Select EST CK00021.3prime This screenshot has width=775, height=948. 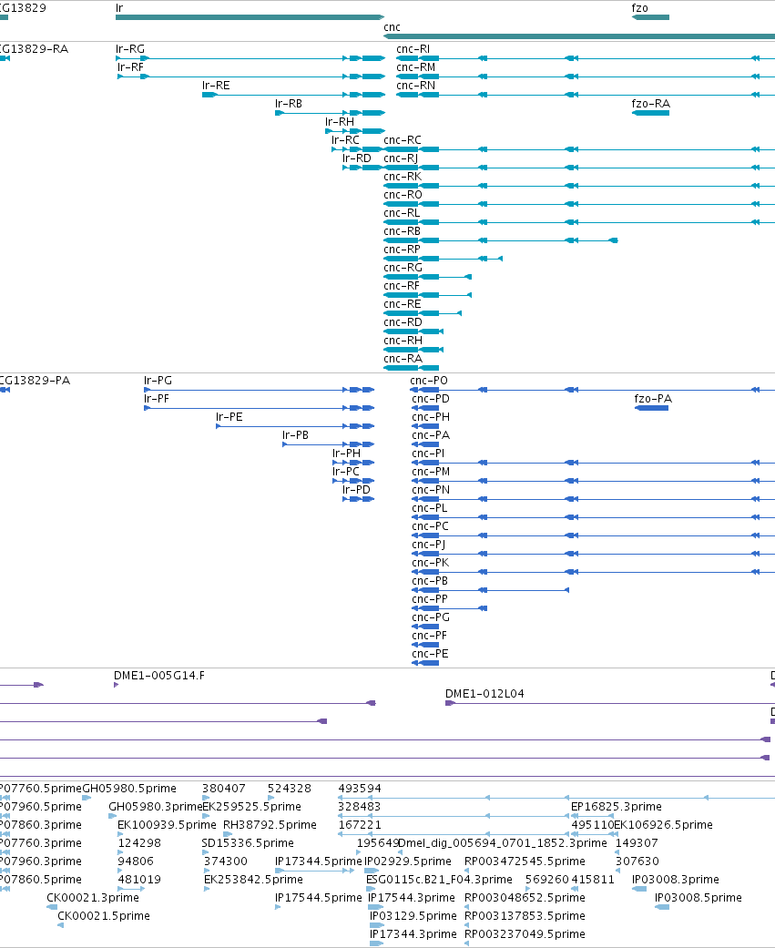[52, 907]
